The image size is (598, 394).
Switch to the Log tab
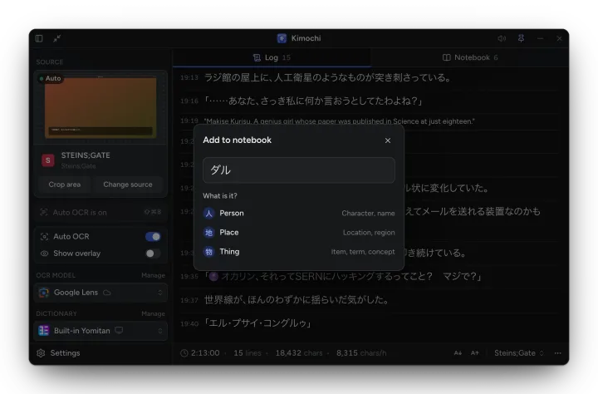(x=272, y=57)
